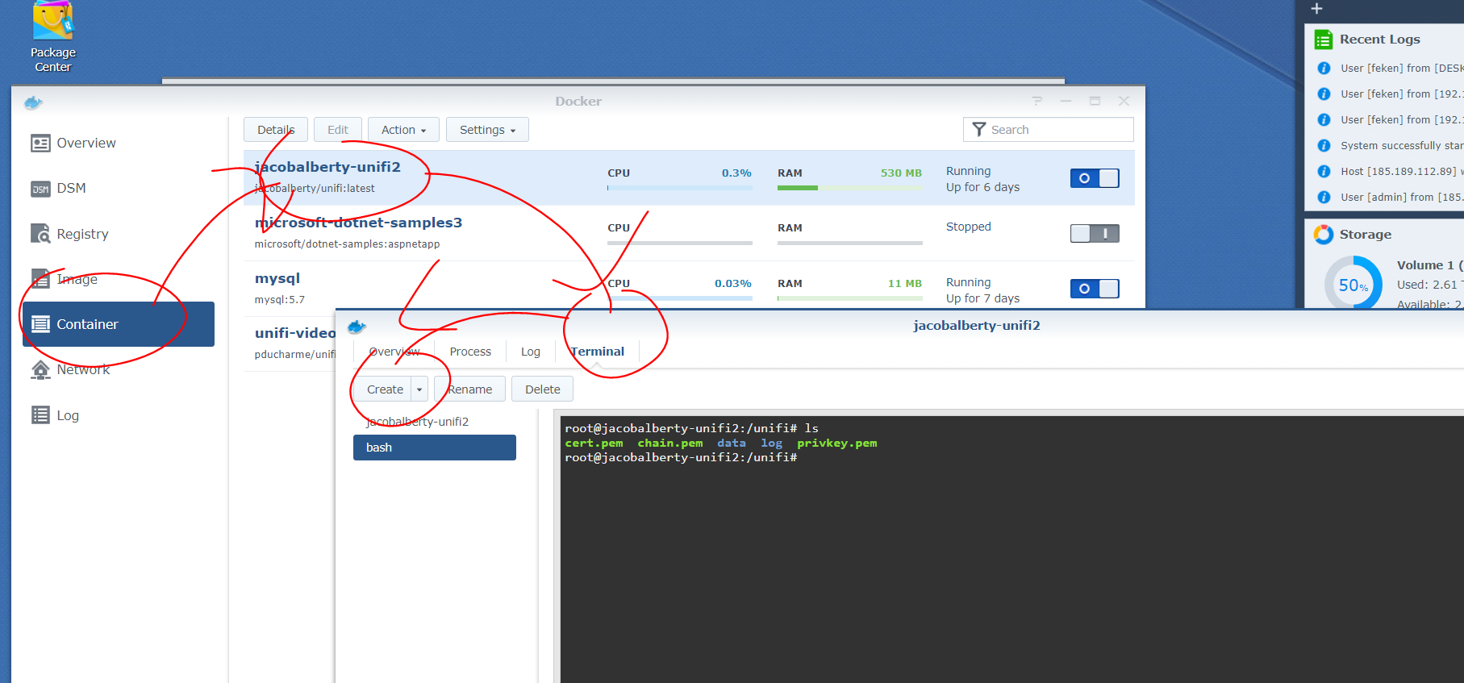Click the Overview sidebar icon
Viewport: 1464px width, 683px height.
(x=40, y=144)
